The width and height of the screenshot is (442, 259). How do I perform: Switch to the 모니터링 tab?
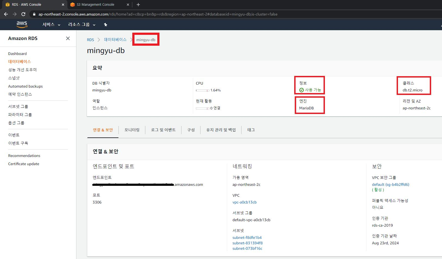(x=132, y=130)
